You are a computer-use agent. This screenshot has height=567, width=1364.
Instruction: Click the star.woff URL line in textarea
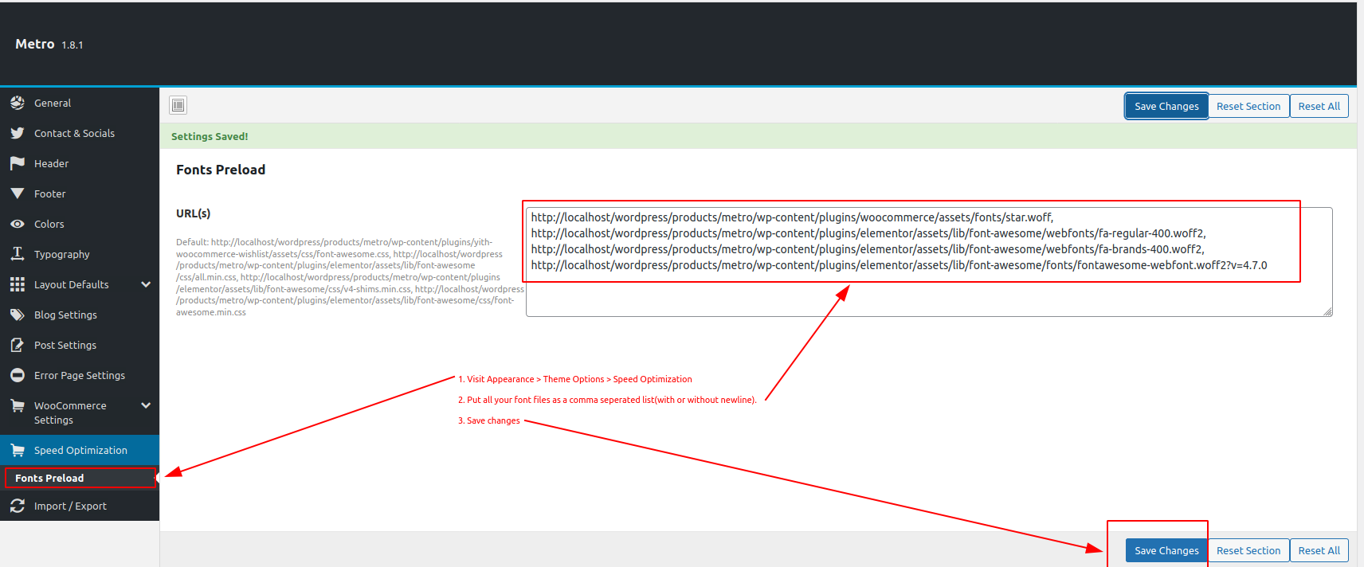[x=792, y=217]
